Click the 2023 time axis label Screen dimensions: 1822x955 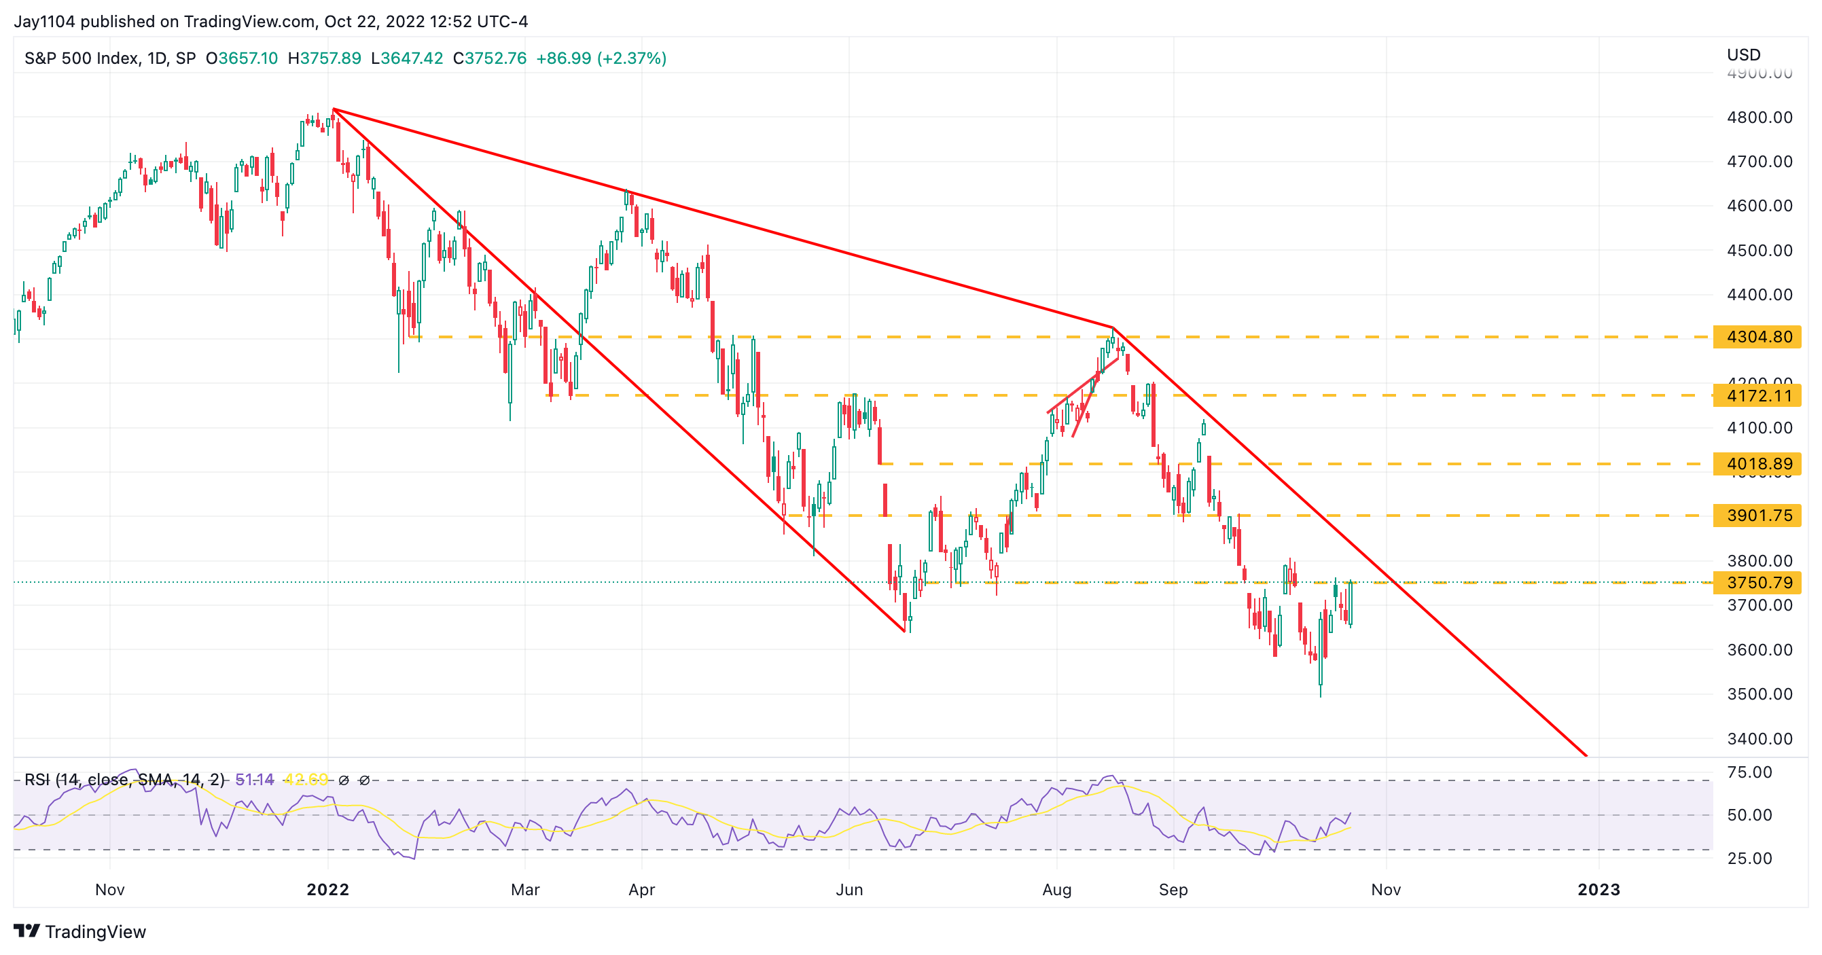click(x=1599, y=890)
